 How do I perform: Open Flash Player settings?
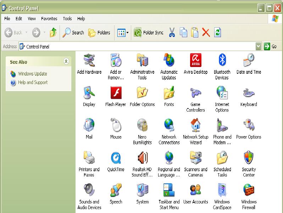coord(116,96)
